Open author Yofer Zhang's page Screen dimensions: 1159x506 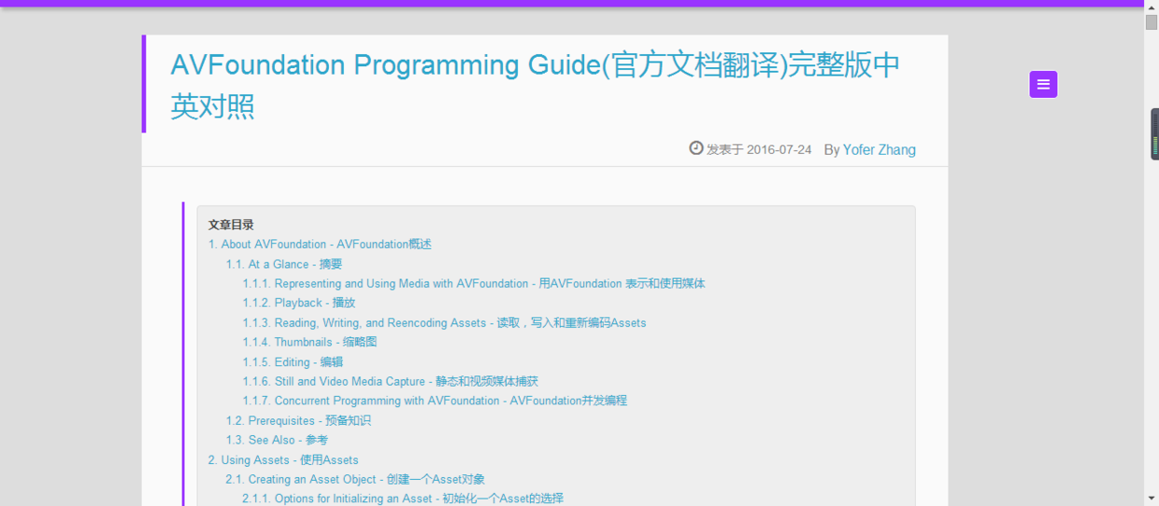tap(879, 149)
